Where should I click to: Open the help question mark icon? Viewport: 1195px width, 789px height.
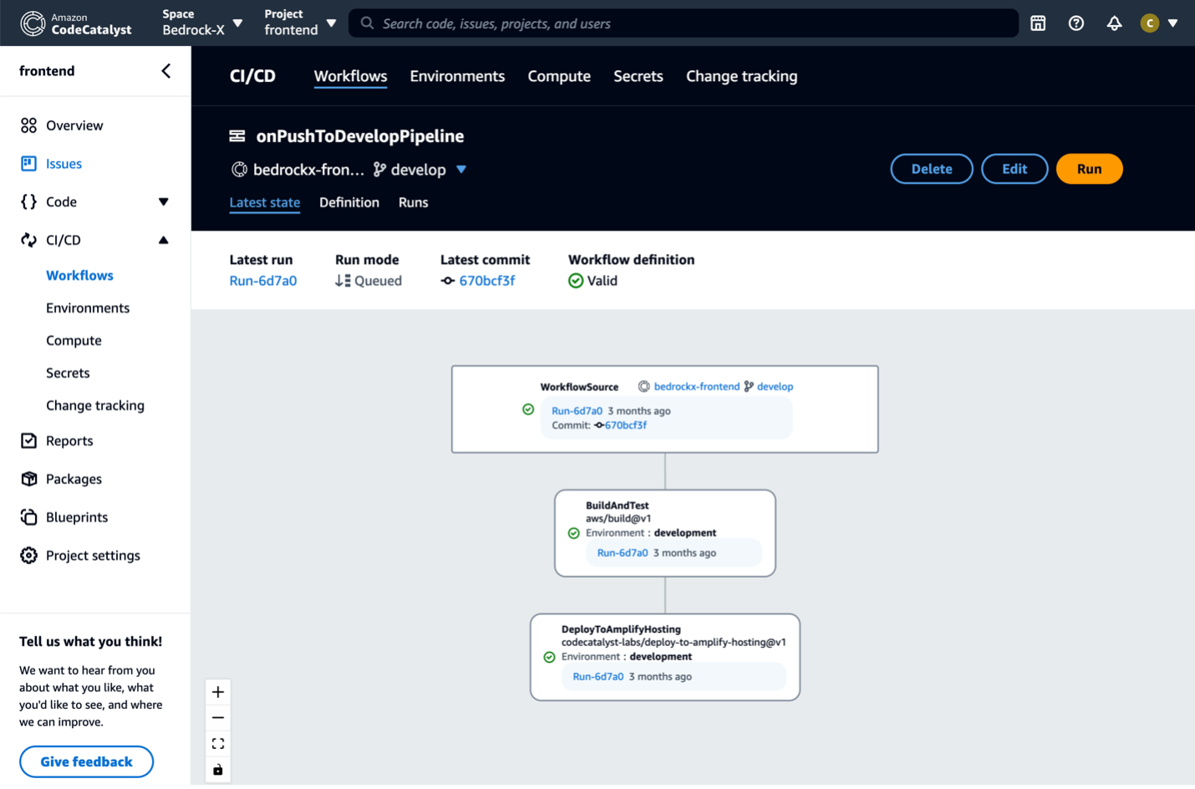click(x=1076, y=23)
